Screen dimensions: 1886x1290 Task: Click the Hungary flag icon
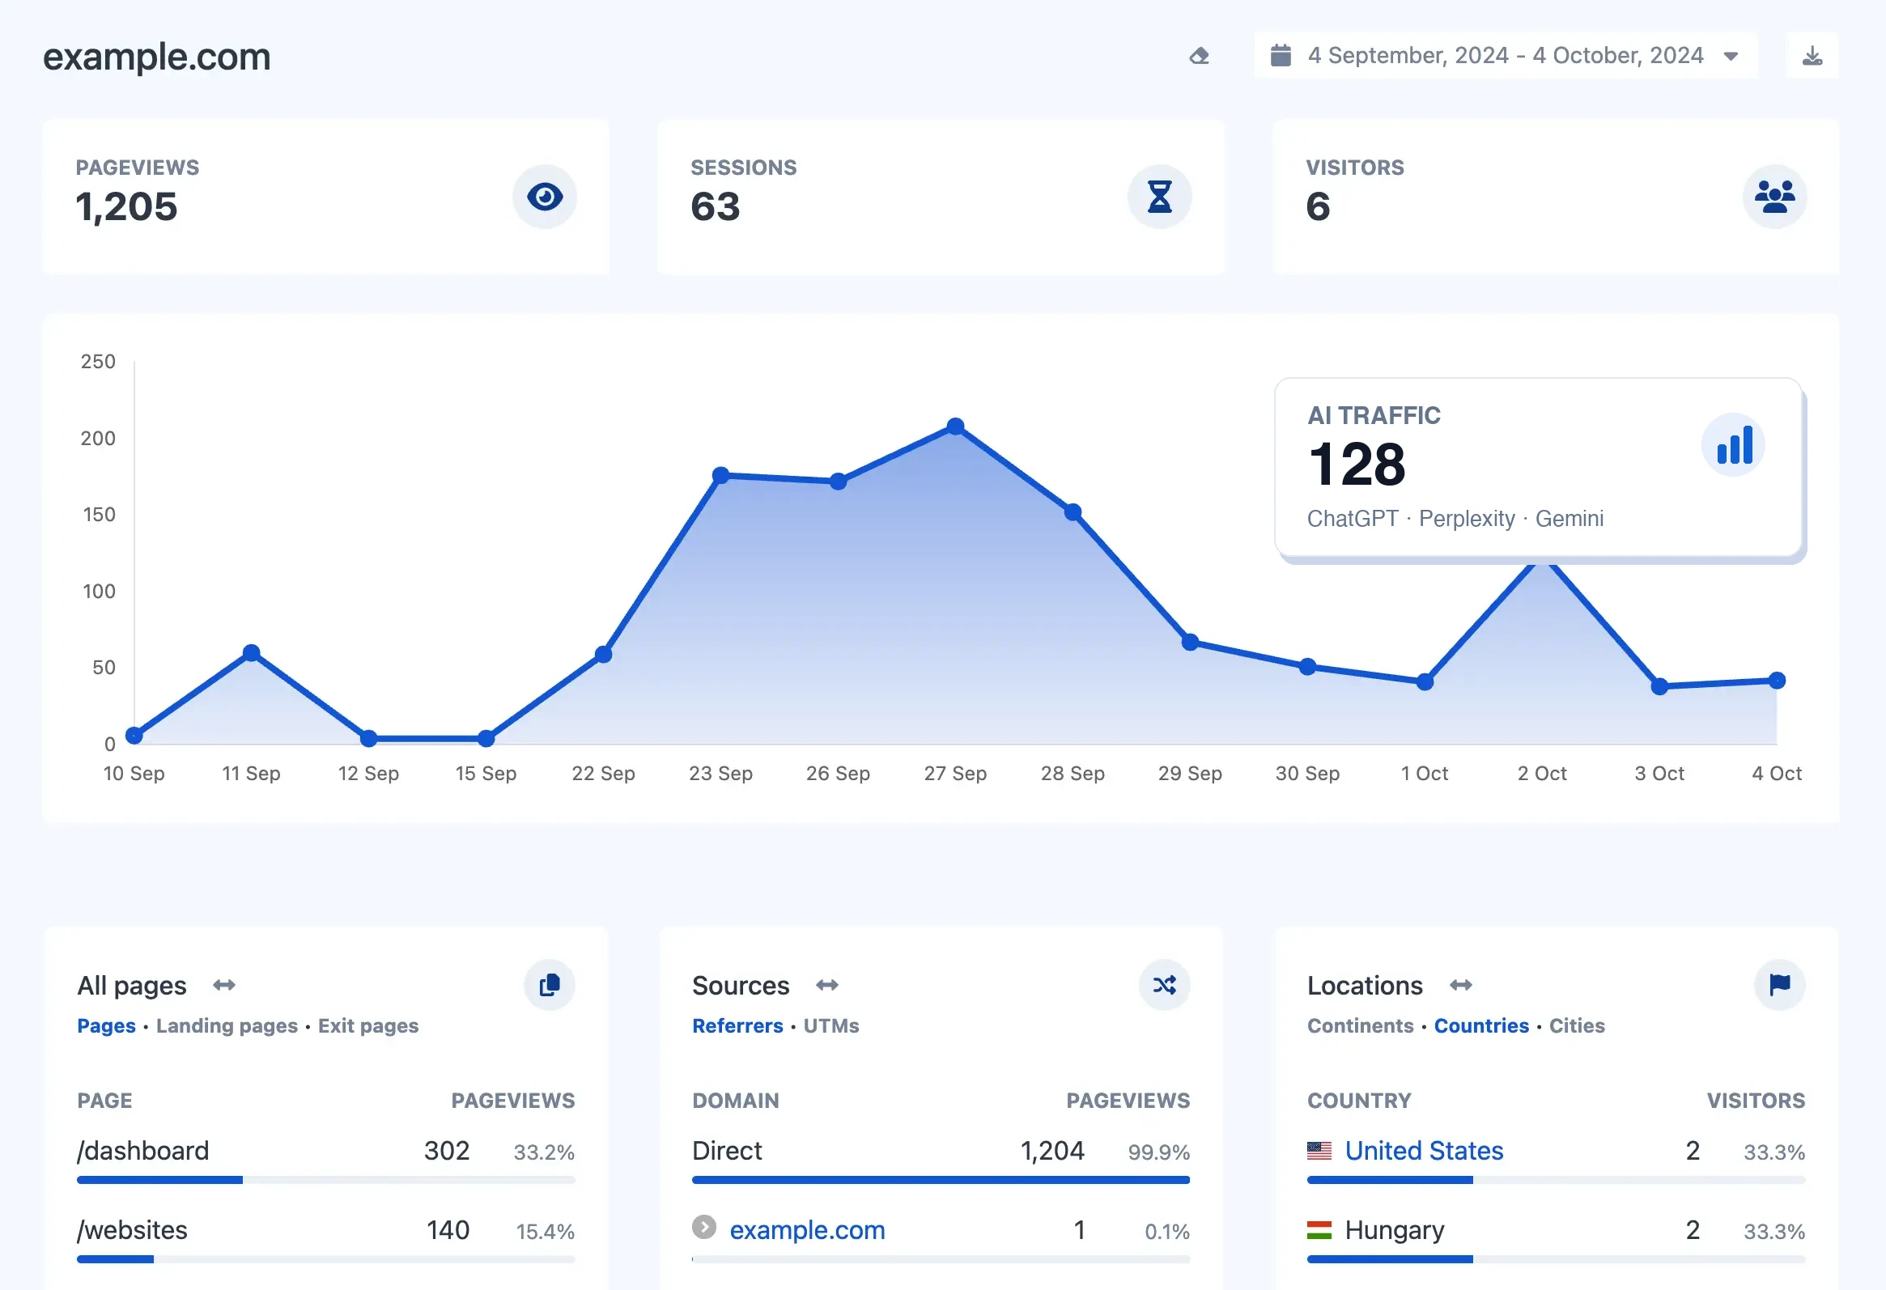click(x=1319, y=1230)
